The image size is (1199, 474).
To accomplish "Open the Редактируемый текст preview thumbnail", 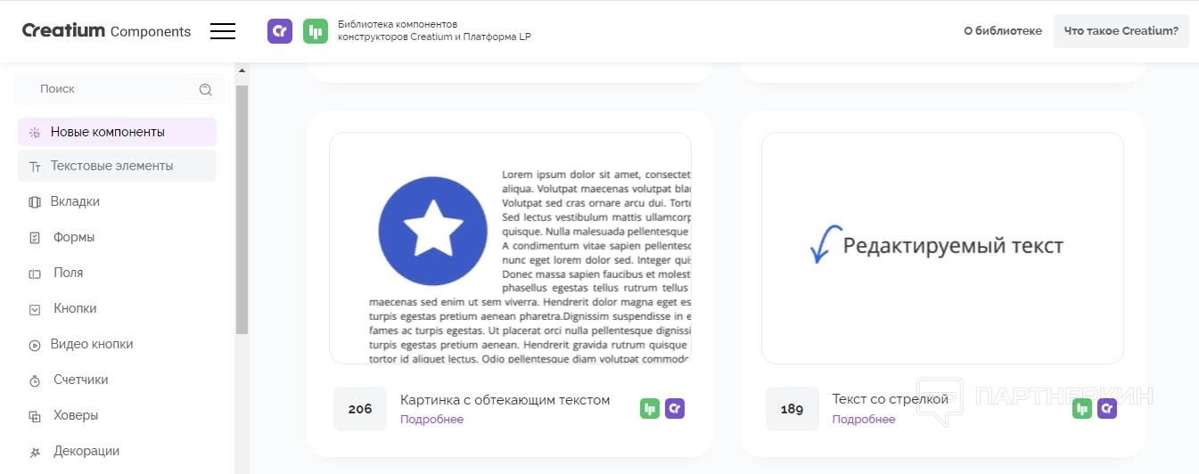I will click(942, 248).
